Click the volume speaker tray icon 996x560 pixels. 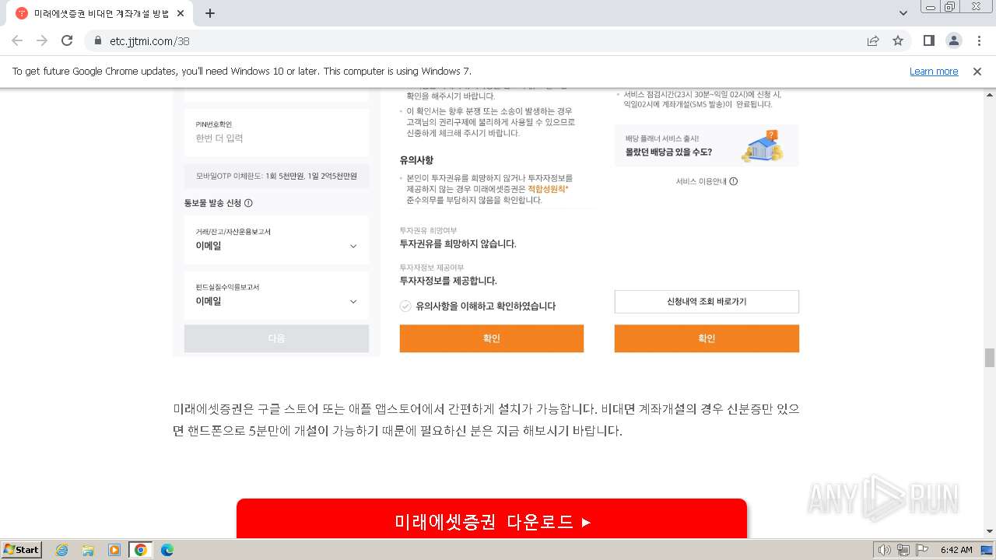884,550
